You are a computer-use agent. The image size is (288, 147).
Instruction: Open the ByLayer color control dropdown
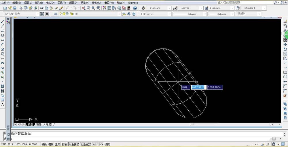[156, 14]
